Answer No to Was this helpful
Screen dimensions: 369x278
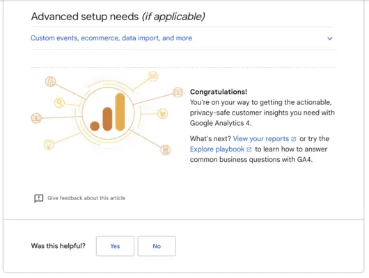pos(157,246)
